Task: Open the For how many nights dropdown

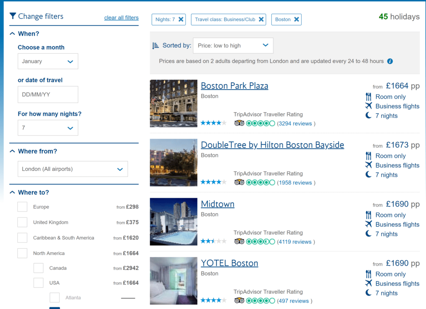Action: tap(48, 128)
